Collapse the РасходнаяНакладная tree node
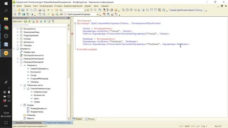 tap(17, 62)
